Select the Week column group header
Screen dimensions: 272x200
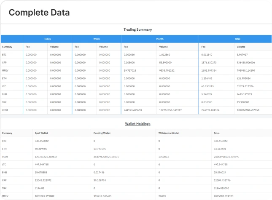point(97,39)
